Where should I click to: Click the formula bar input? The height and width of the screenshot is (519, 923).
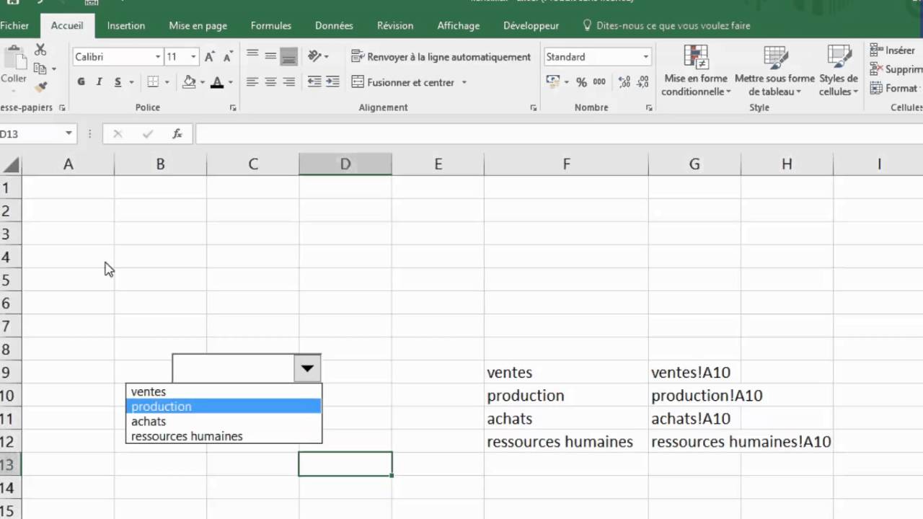[x=559, y=133]
